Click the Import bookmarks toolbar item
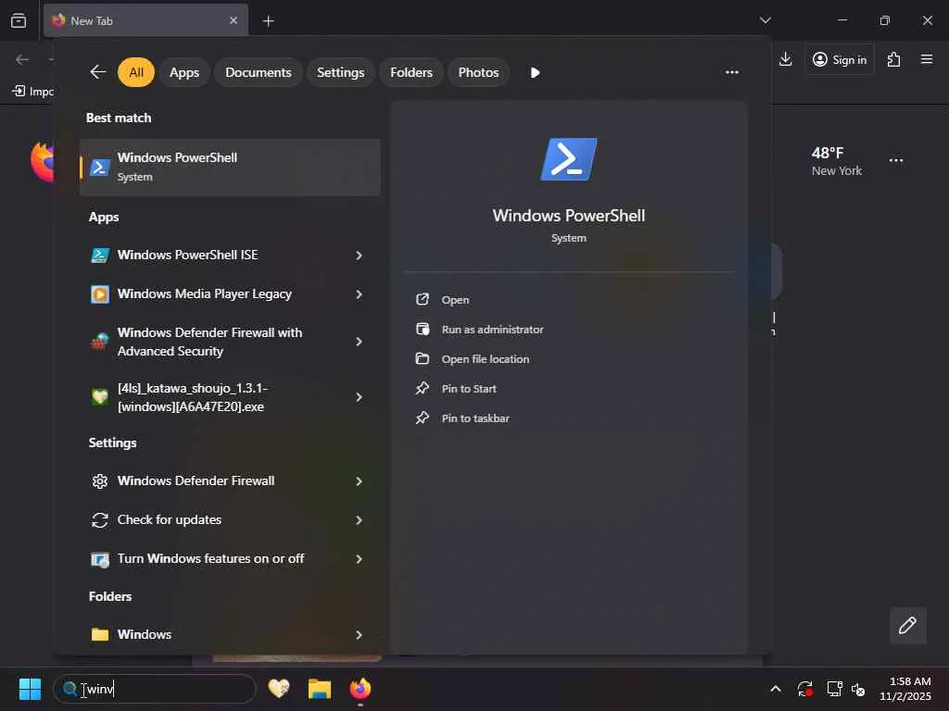The height and width of the screenshot is (711, 949). pos(33,91)
